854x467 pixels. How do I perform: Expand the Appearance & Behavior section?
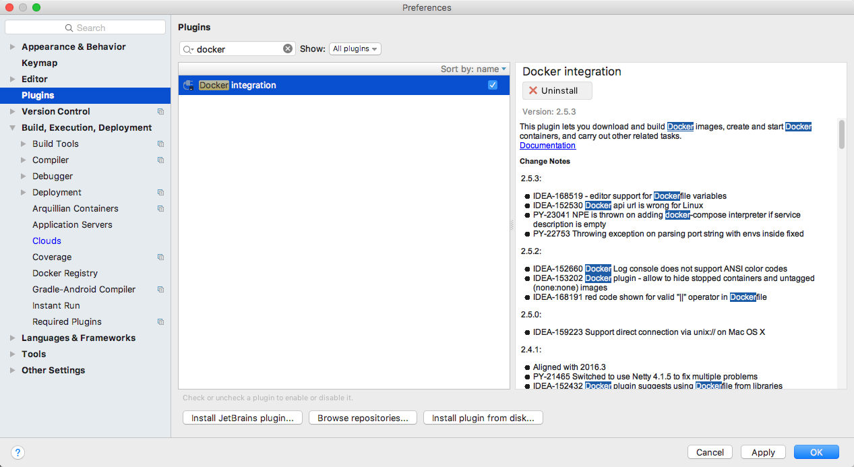pyautogui.click(x=12, y=47)
